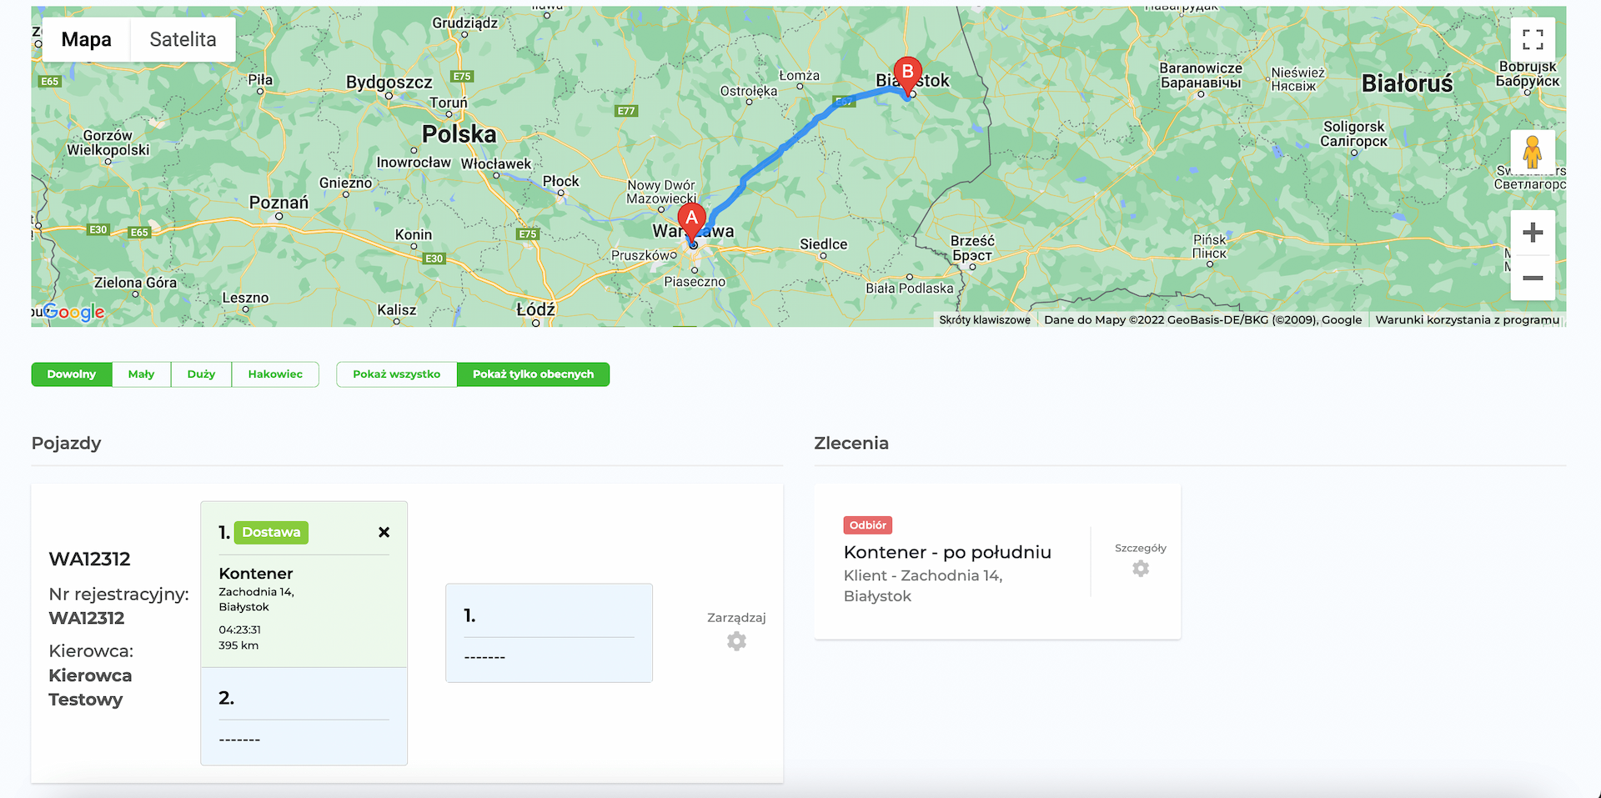This screenshot has width=1601, height=798.
Task: Choose the Hakowiec vehicle filter
Action: point(275,374)
